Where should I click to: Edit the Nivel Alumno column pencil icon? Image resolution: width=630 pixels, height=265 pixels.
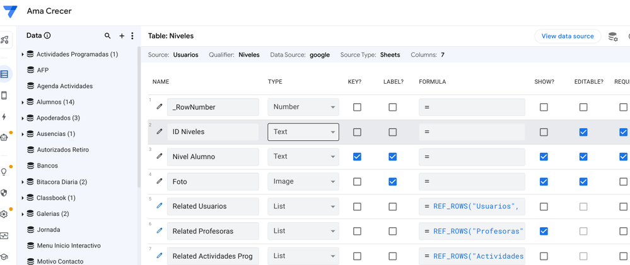(160, 156)
